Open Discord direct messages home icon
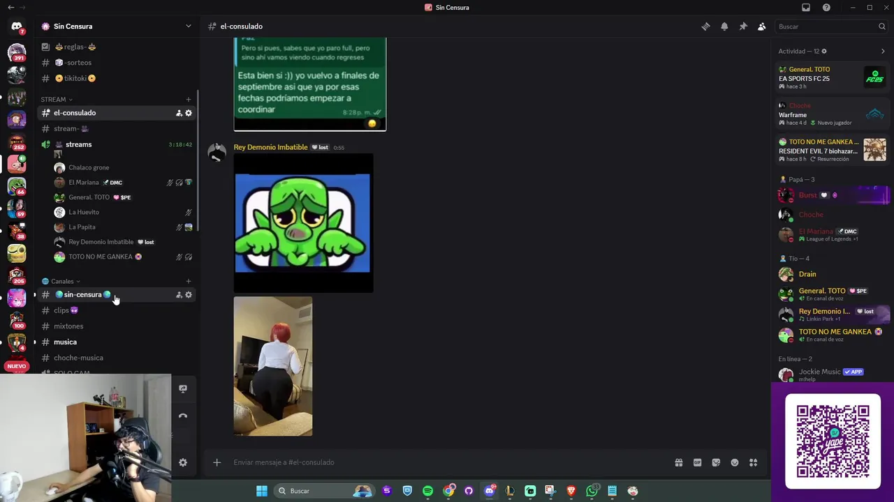Image resolution: width=894 pixels, height=502 pixels. (x=17, y=27)
